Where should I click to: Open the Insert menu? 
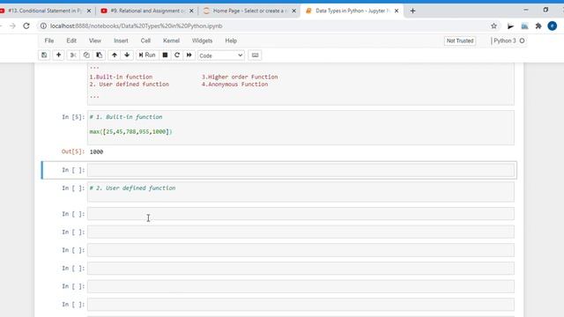(121, 41)
